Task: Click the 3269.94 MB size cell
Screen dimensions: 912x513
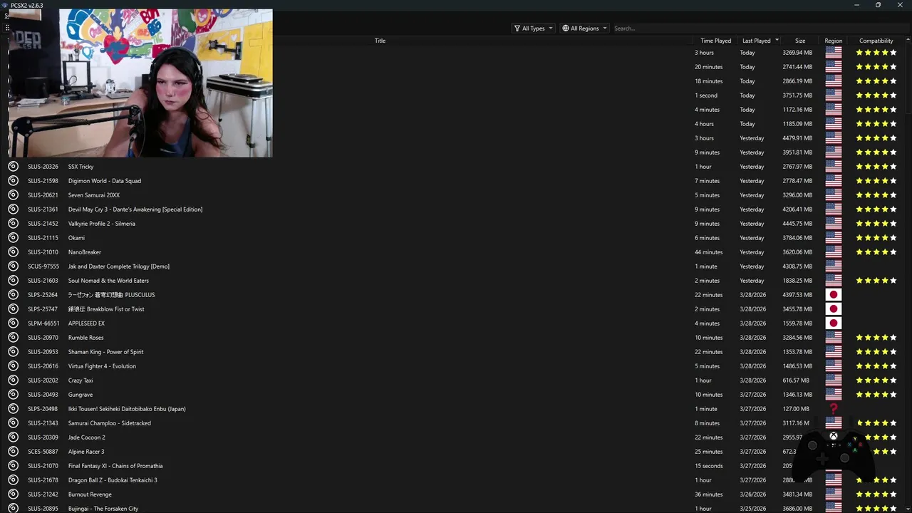Action: pyautogui.click(x=797, y=53)
